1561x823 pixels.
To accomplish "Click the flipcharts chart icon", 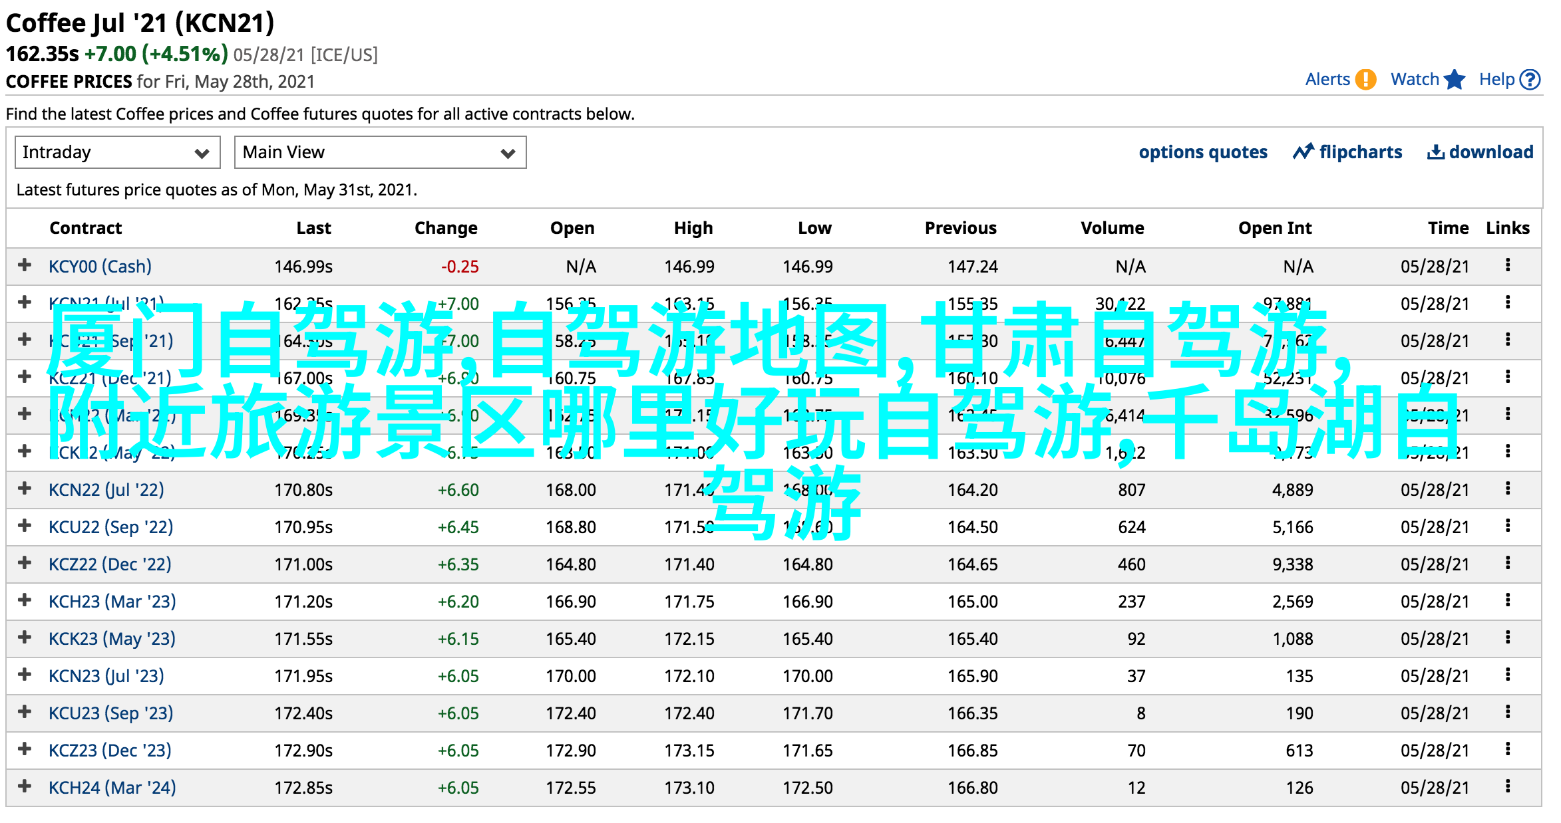I will point(1303,152).
